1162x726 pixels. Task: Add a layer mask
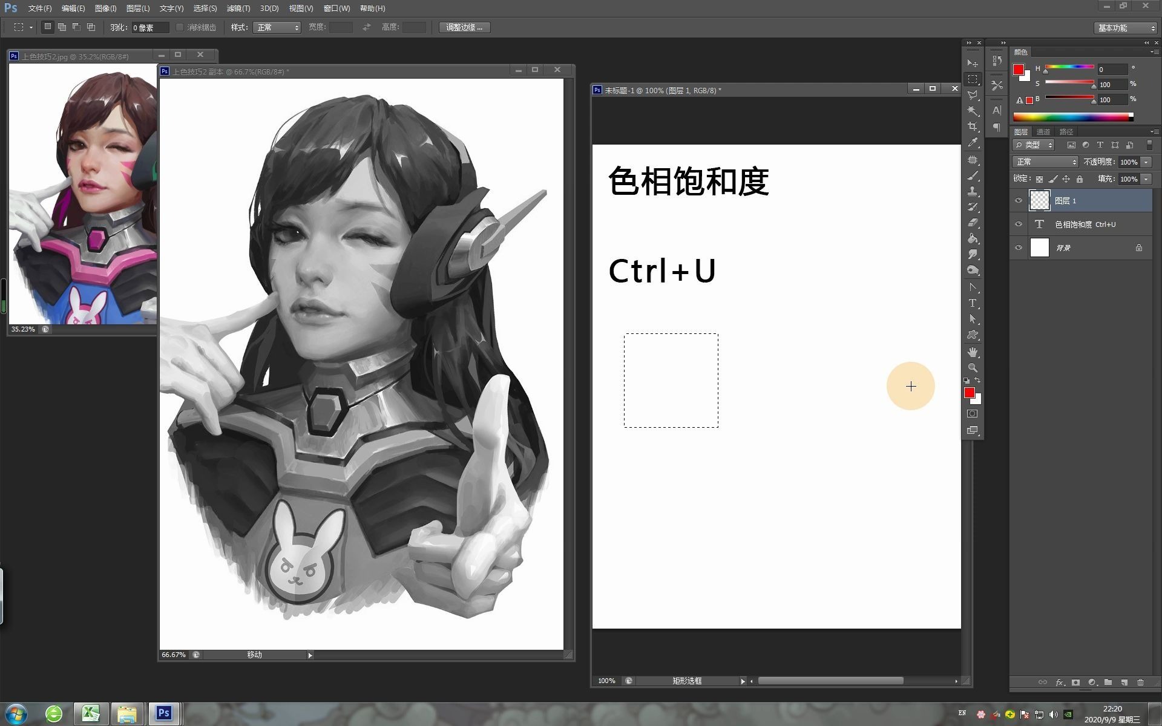[1075, 682]
